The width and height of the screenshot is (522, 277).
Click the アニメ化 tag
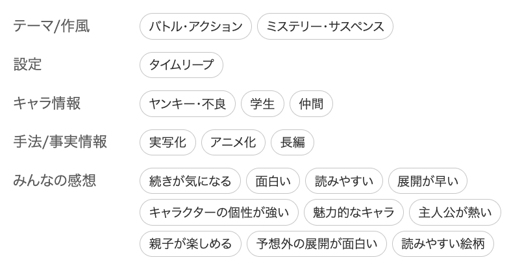(233, 142)
